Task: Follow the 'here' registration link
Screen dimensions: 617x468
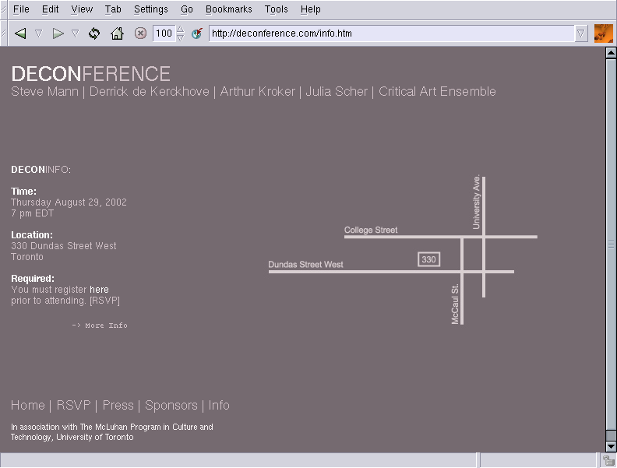Action: pyautogui.click(x=99, y=290)
